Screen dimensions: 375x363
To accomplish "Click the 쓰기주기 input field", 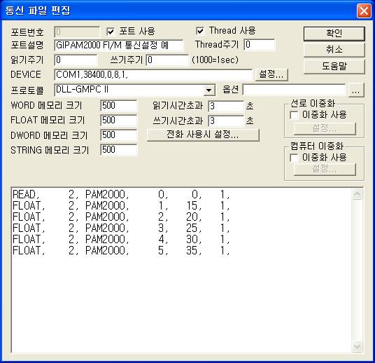I will 167,60.
